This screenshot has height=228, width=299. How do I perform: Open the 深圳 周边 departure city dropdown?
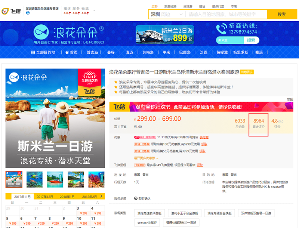point(167,14)
